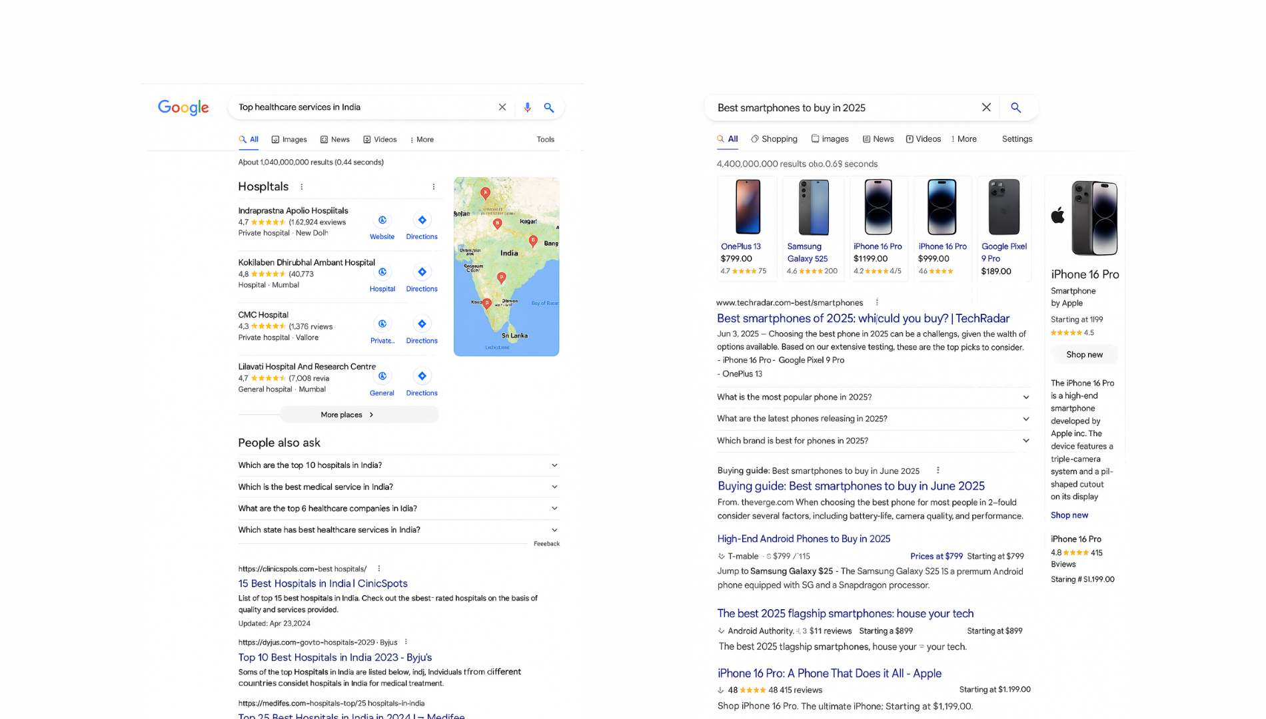The width and height of the screenshot is (1266, 719).
Task: Expand 'Which are the top 10 hospitals in India?'
Action: click(x=398, y=465)
